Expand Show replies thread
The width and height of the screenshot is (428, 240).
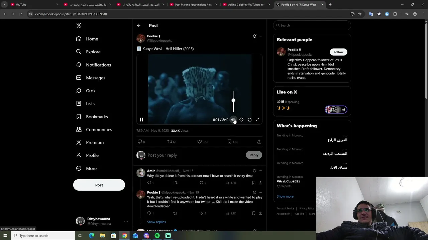pos(156,222)
